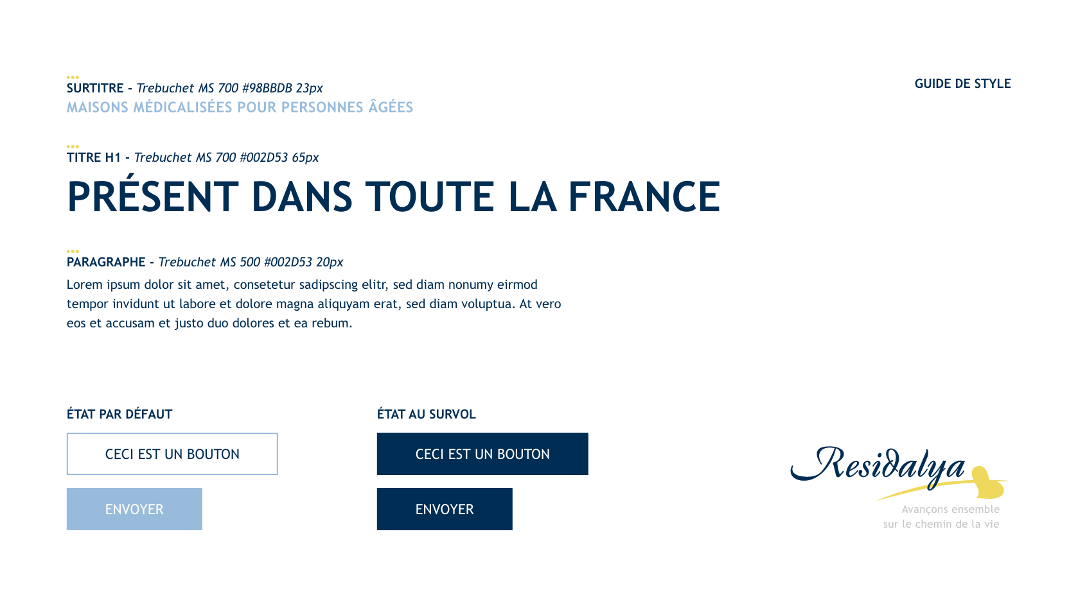The width and height of the screenshot is (1078, 606).
Task: Click the dark navy ENVOYER button
Action: point(445,509)
